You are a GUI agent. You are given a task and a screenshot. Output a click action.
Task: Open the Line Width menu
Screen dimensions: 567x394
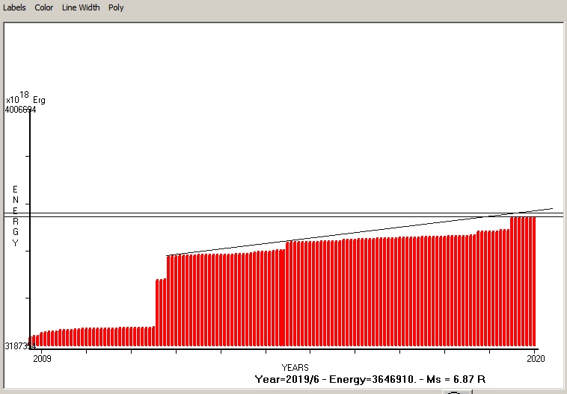pyautogui.click(x=81, y=7)
